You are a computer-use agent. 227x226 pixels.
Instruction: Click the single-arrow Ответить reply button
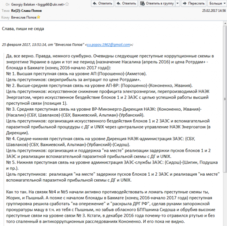pyautogui.click(x=102, y=4)
